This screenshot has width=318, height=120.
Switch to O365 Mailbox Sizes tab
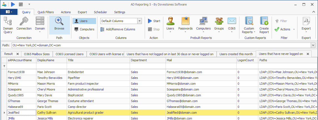37,54
